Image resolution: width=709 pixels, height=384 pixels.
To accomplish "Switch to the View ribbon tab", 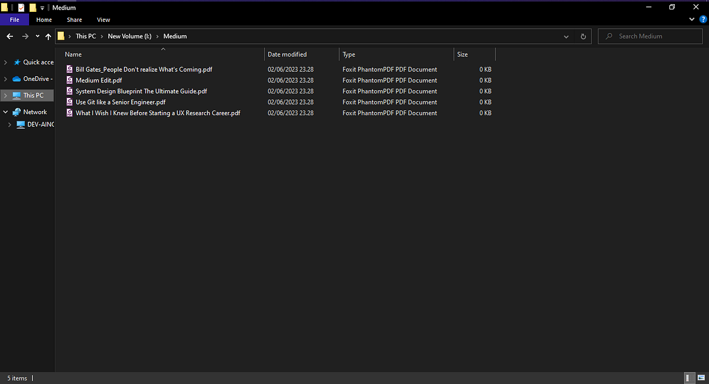I will 103,19.
